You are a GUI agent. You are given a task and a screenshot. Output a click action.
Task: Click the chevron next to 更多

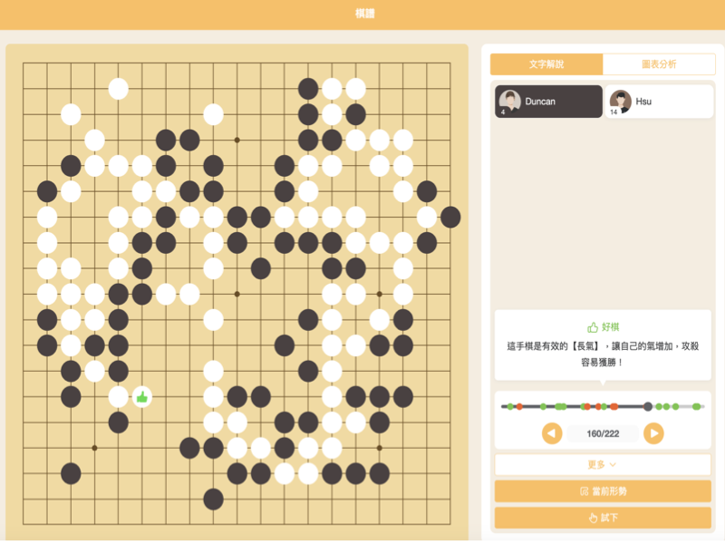click(613, 465)
